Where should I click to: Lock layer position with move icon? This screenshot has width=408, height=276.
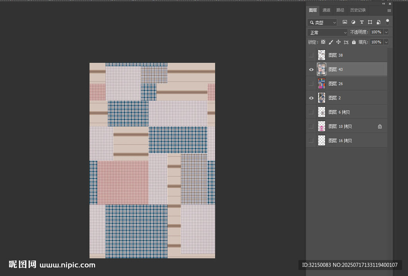click(x=338, y=42)
